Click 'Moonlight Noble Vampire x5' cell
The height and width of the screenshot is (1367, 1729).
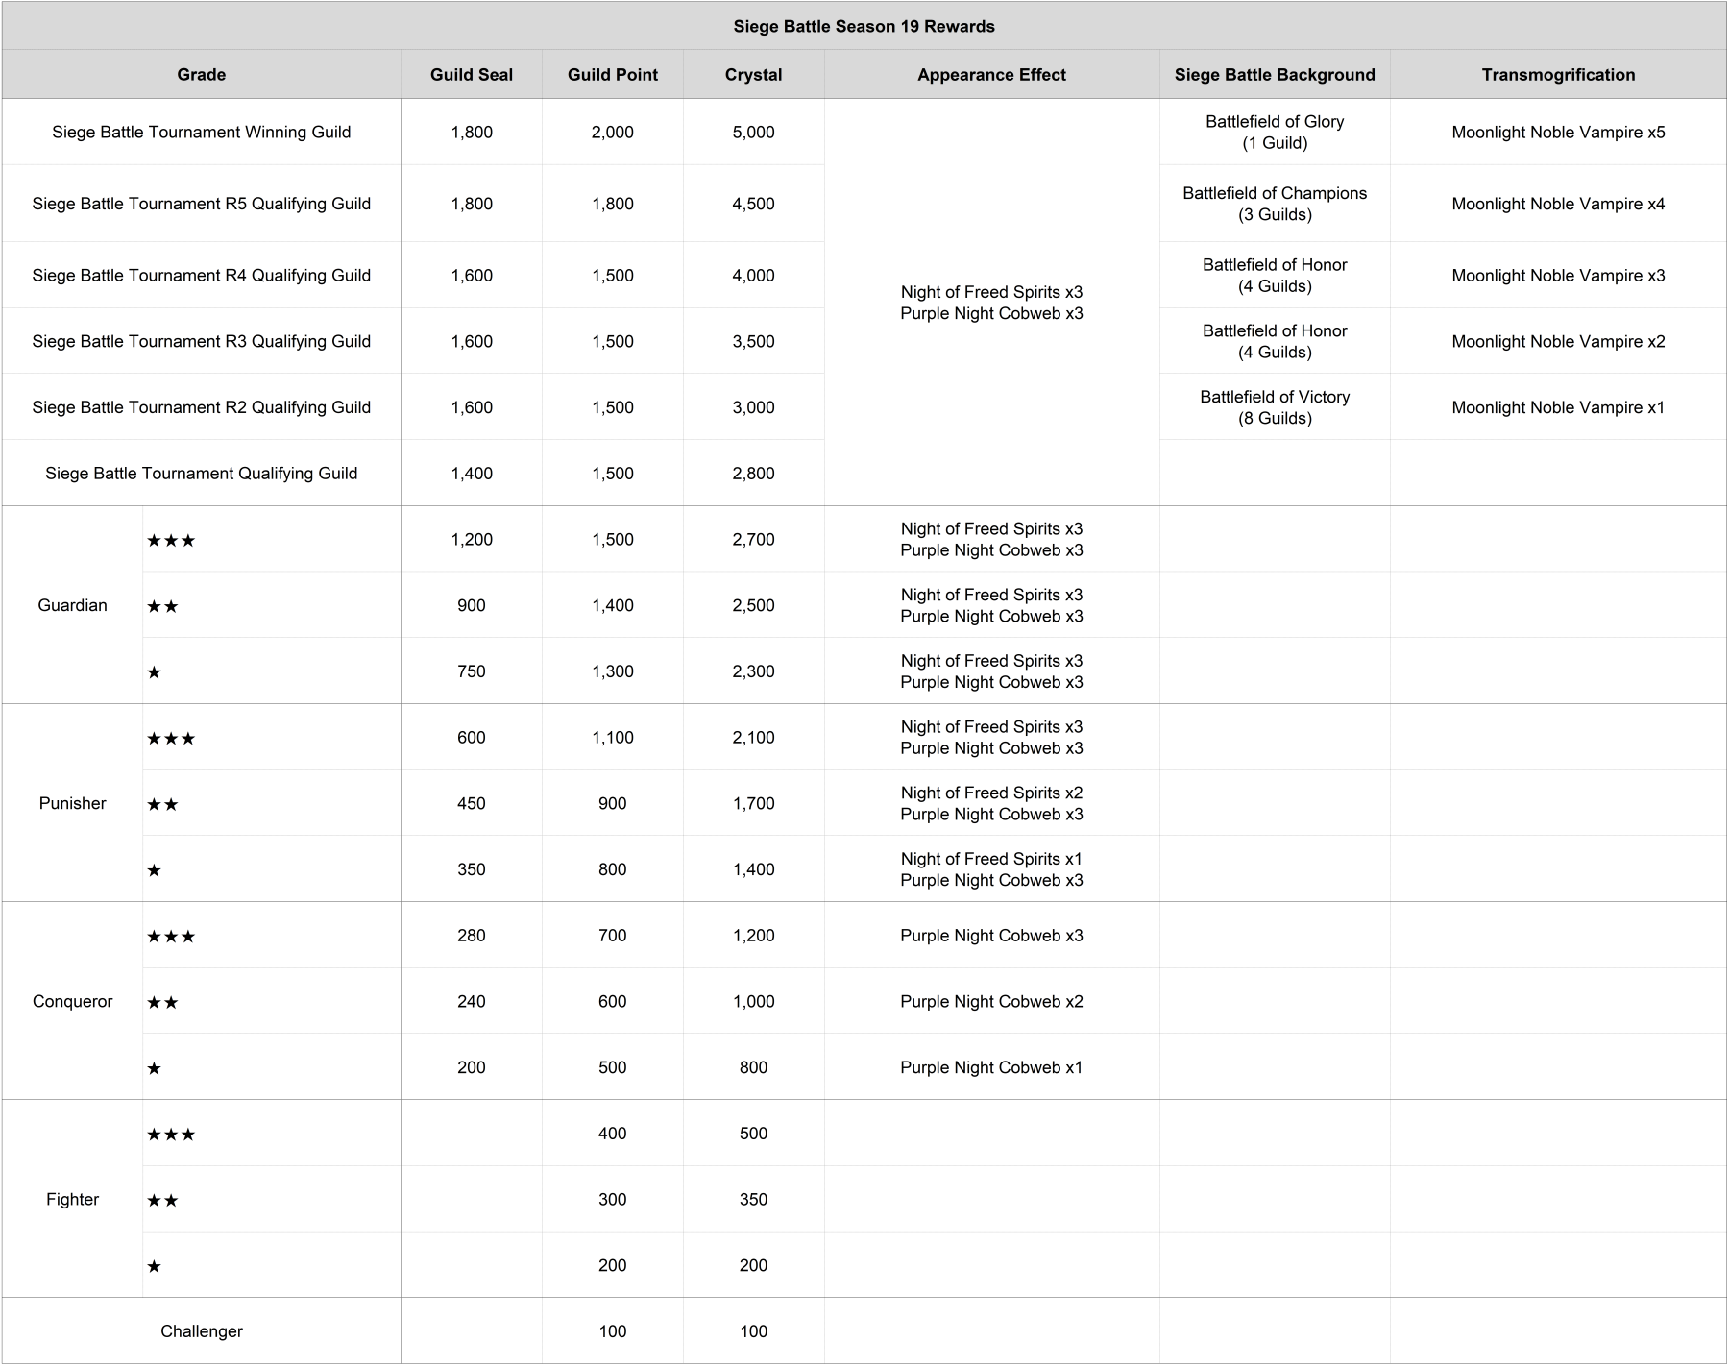pos(1558,133)
